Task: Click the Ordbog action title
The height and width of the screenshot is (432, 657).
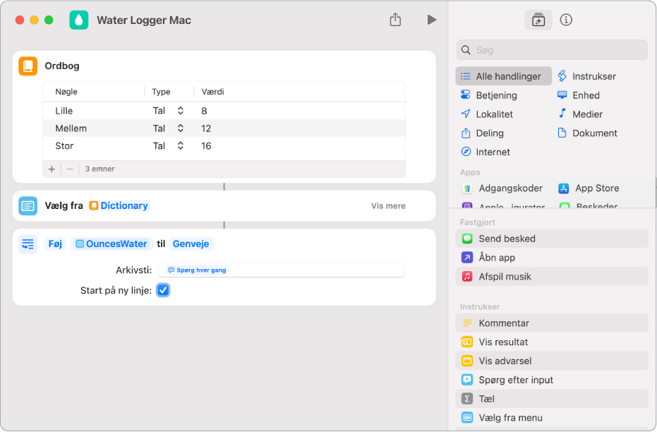Action: click(x=62, y=66)
